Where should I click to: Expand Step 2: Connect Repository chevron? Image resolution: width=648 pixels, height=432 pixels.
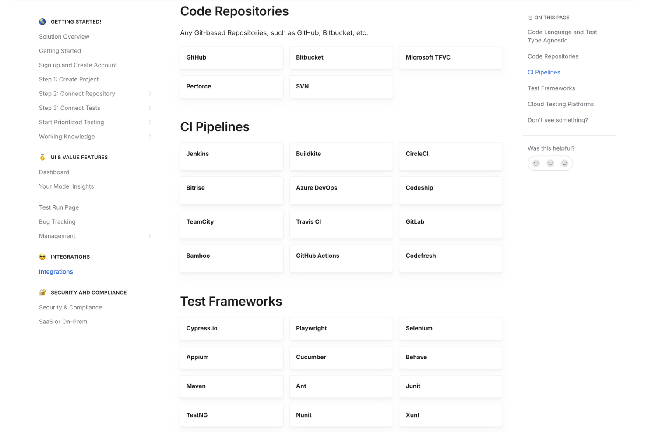pyautogui.click(x=150, y=94)
